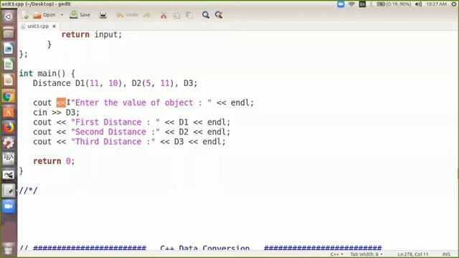Open the Find search tool

coord(206,15)
